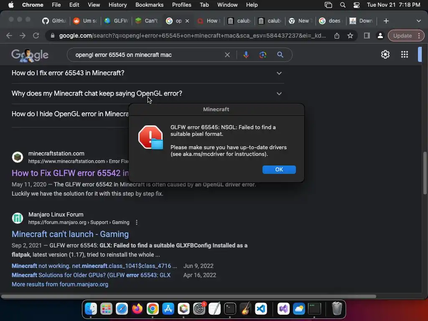Open Manjaro result's three-dot options menu

pyautogui.click(x=137, y=222)
